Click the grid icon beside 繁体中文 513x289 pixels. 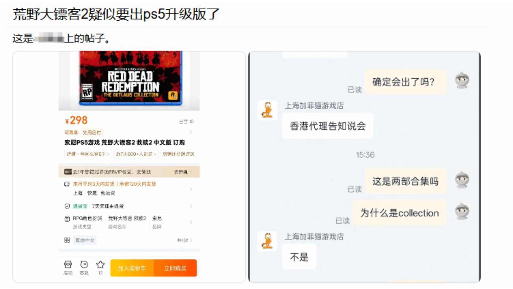(x=67, y=240)
